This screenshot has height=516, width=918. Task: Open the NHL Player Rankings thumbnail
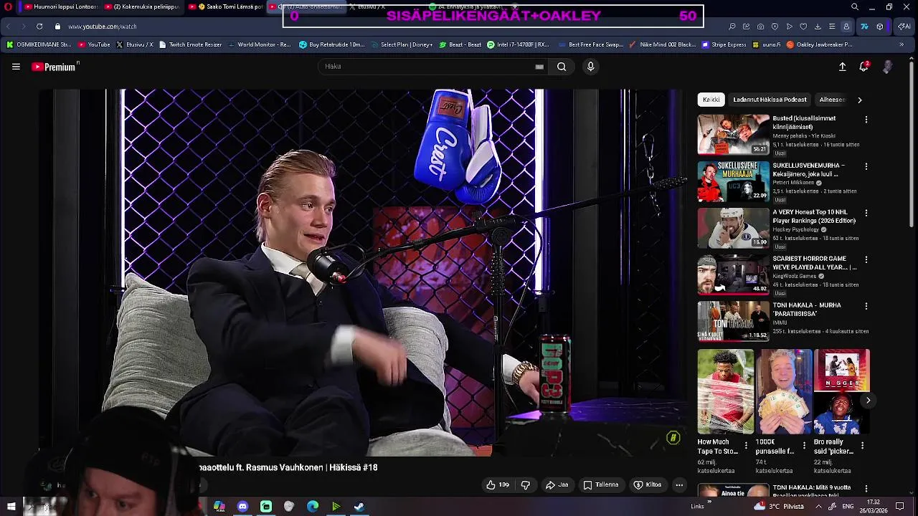click(733, 228)
